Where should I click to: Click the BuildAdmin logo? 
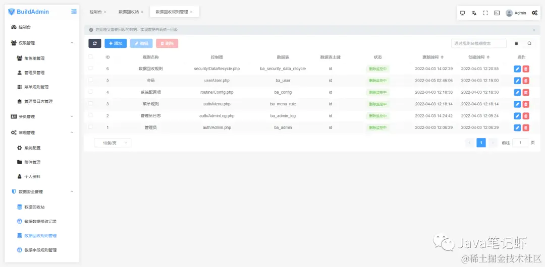tap(28, 12)
